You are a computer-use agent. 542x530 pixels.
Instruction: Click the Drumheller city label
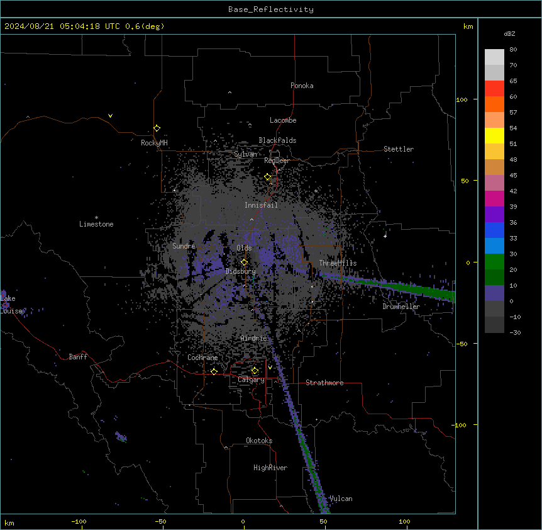coord(401,307)
